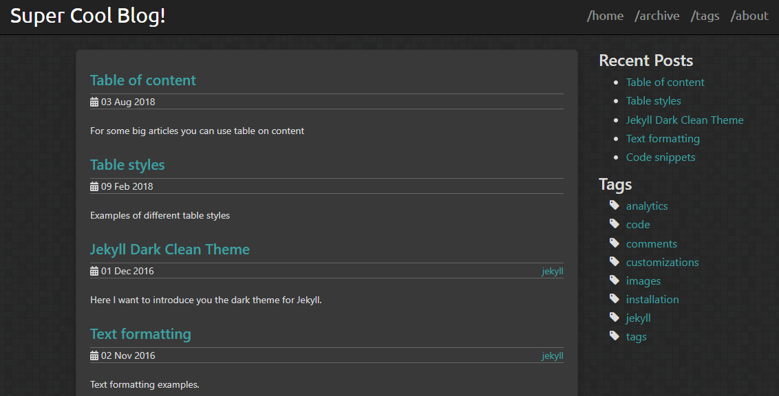Open the /archive navigation item
Screen dimensions: 779x396
[x=657, y=16]
